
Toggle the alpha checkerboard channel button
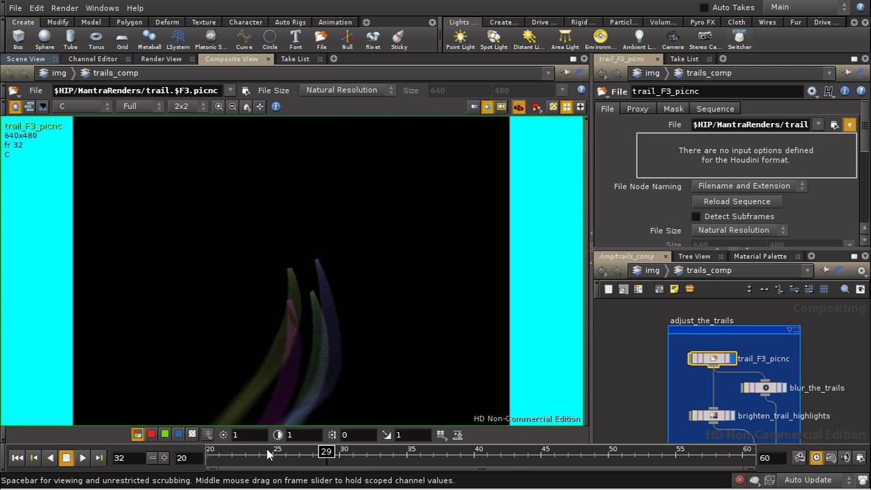point(192,434)
